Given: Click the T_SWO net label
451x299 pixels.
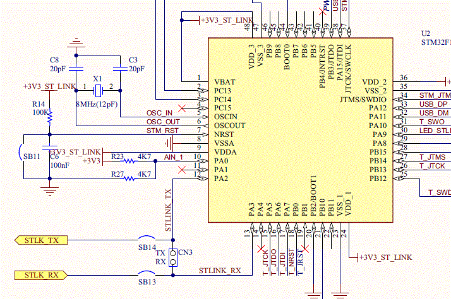Looking at the screenshot, I should point(431,122).
